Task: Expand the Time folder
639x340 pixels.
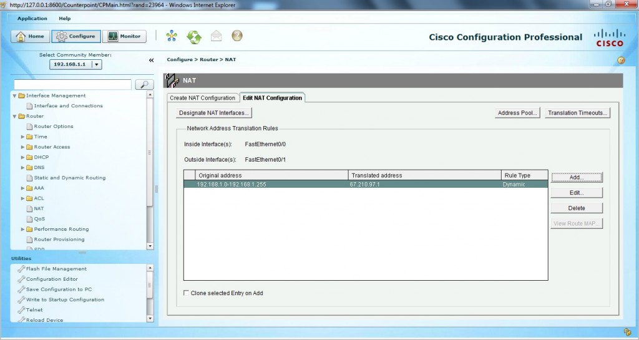Action: click(x=23, y=137)
